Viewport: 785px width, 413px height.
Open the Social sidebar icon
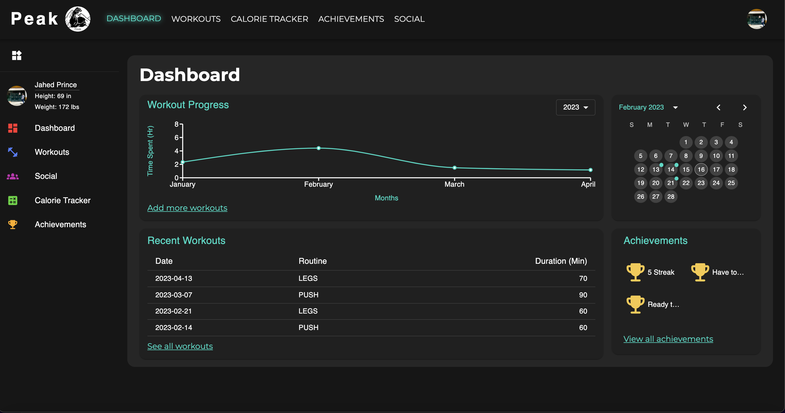13,176
